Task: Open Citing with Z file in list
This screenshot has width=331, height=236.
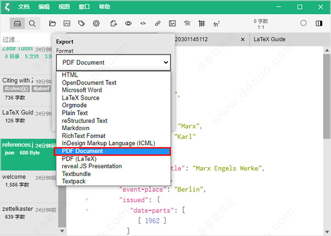Action: 27,90
